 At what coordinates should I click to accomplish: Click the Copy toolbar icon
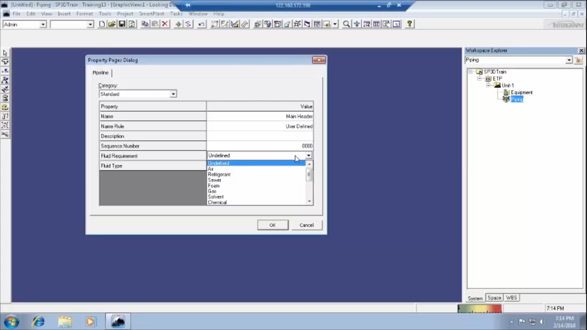(145, 24)
